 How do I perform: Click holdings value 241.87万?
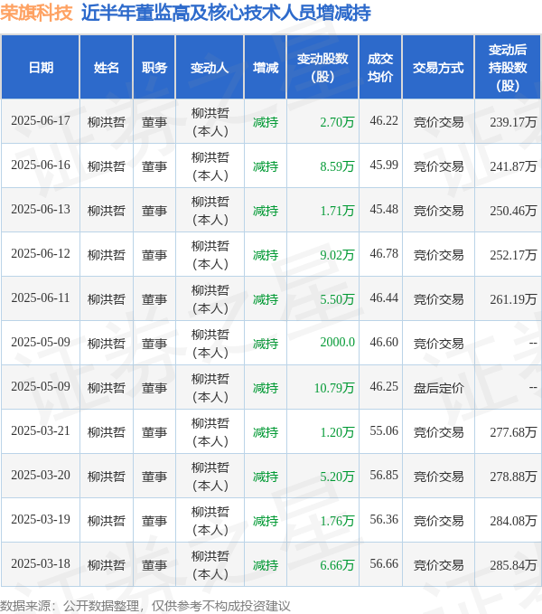513,166
